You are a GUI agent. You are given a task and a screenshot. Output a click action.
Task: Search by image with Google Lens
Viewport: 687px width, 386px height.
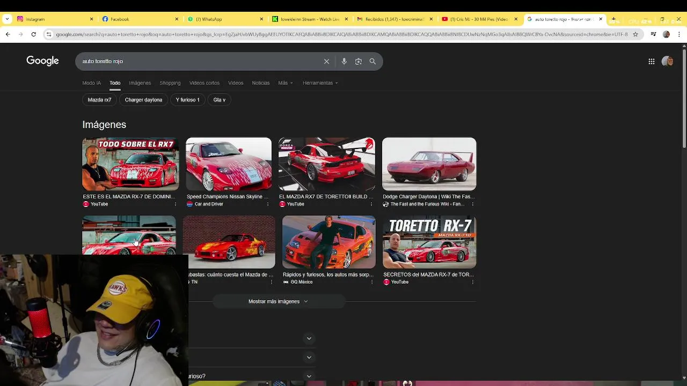[x=359, y=61]
